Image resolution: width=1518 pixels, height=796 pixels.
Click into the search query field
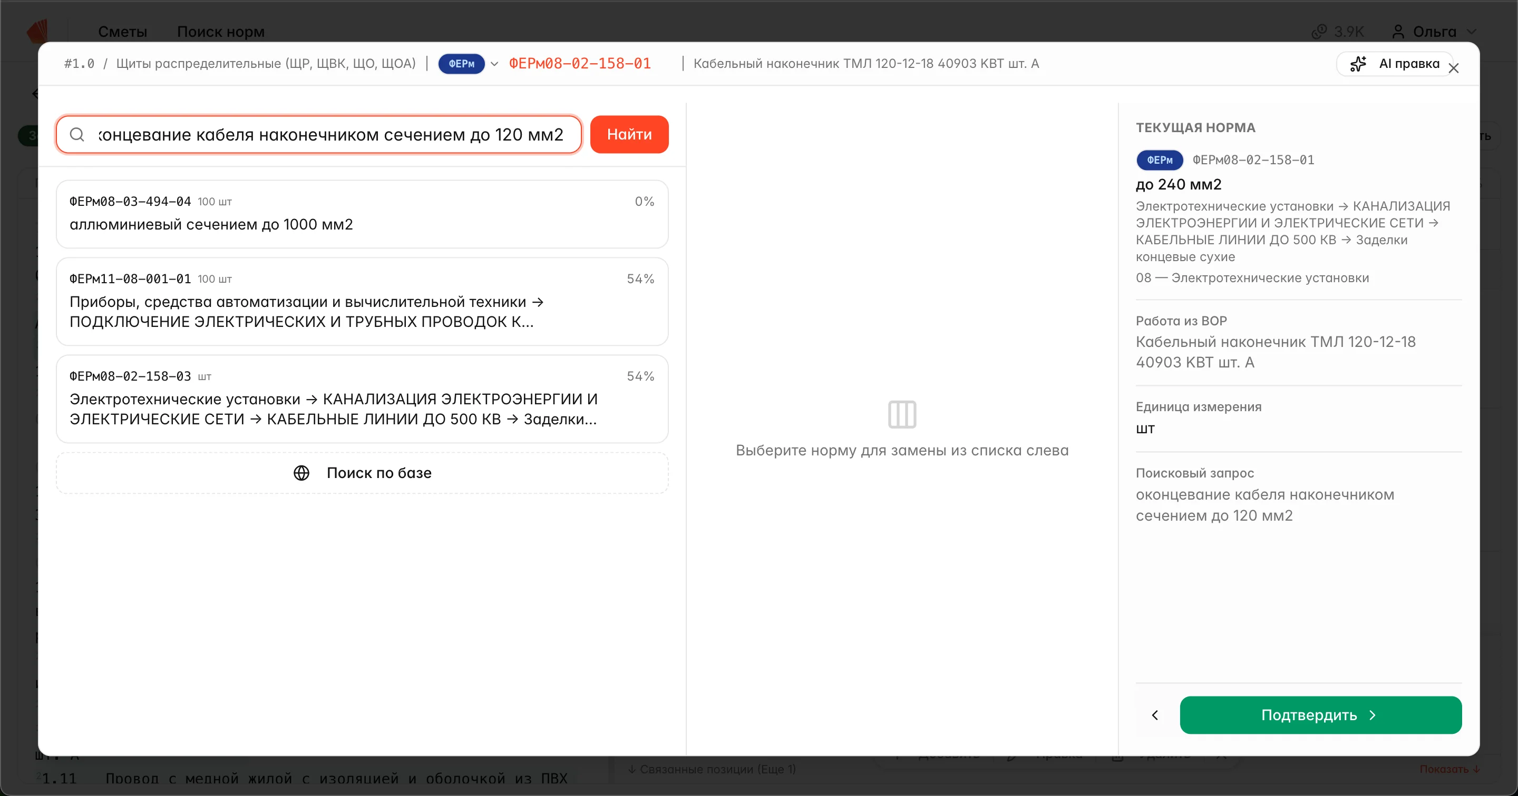click(330, 134)
